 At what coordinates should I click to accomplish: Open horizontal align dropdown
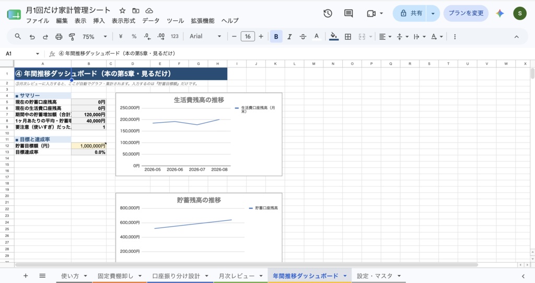(x=385, y=37)
